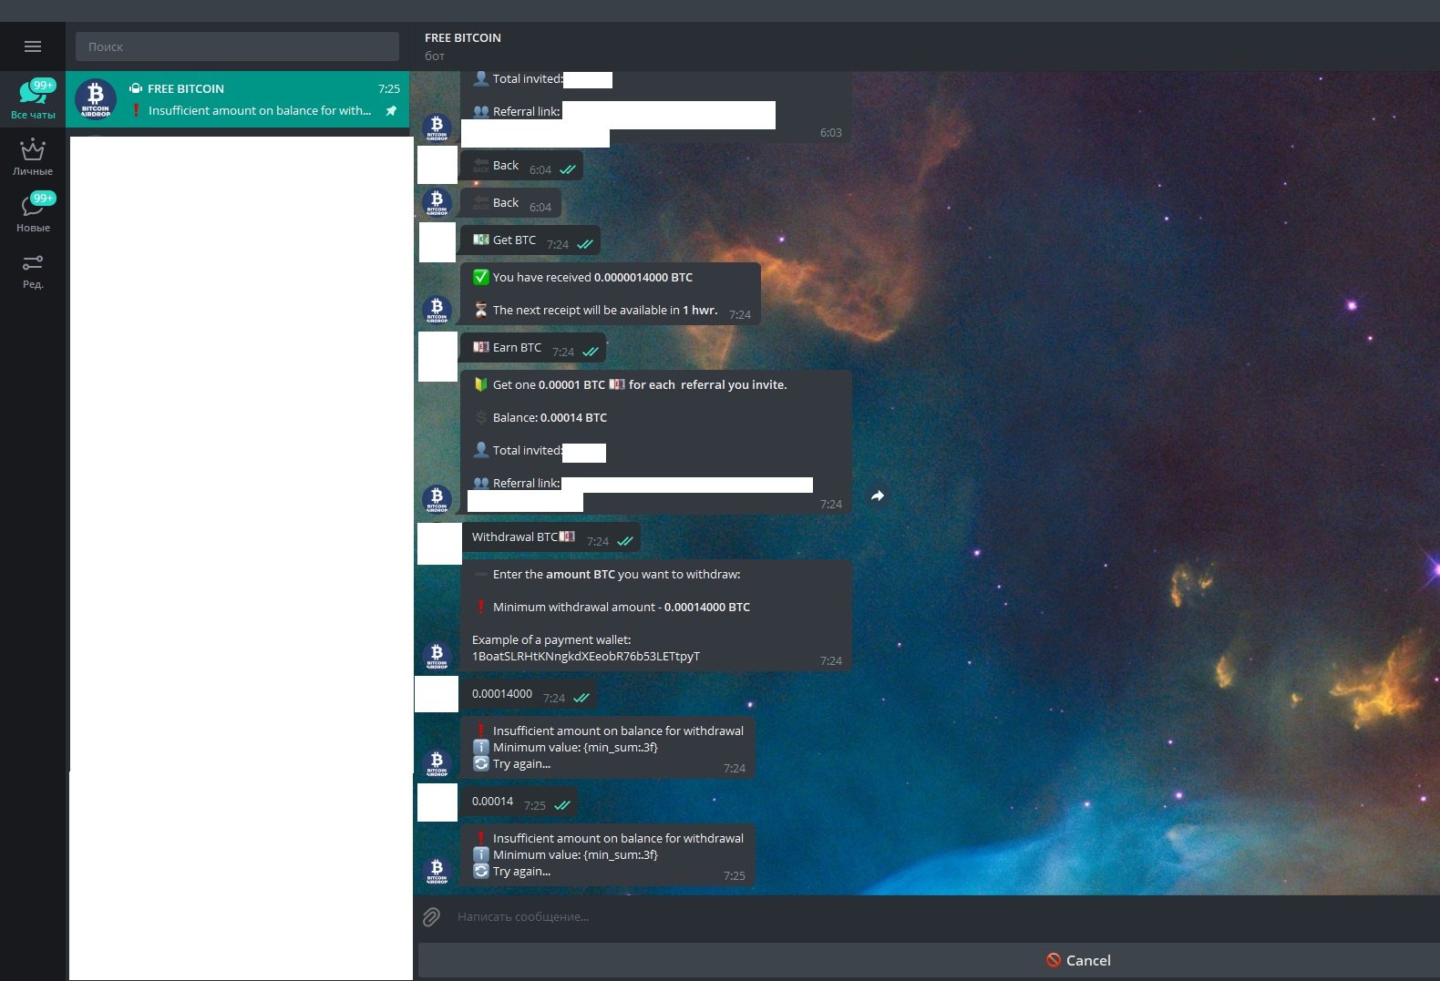Click bot avatar beside 'You have received' message
The height and width of the screenshot is (981, 1440).
coord(437,310)
